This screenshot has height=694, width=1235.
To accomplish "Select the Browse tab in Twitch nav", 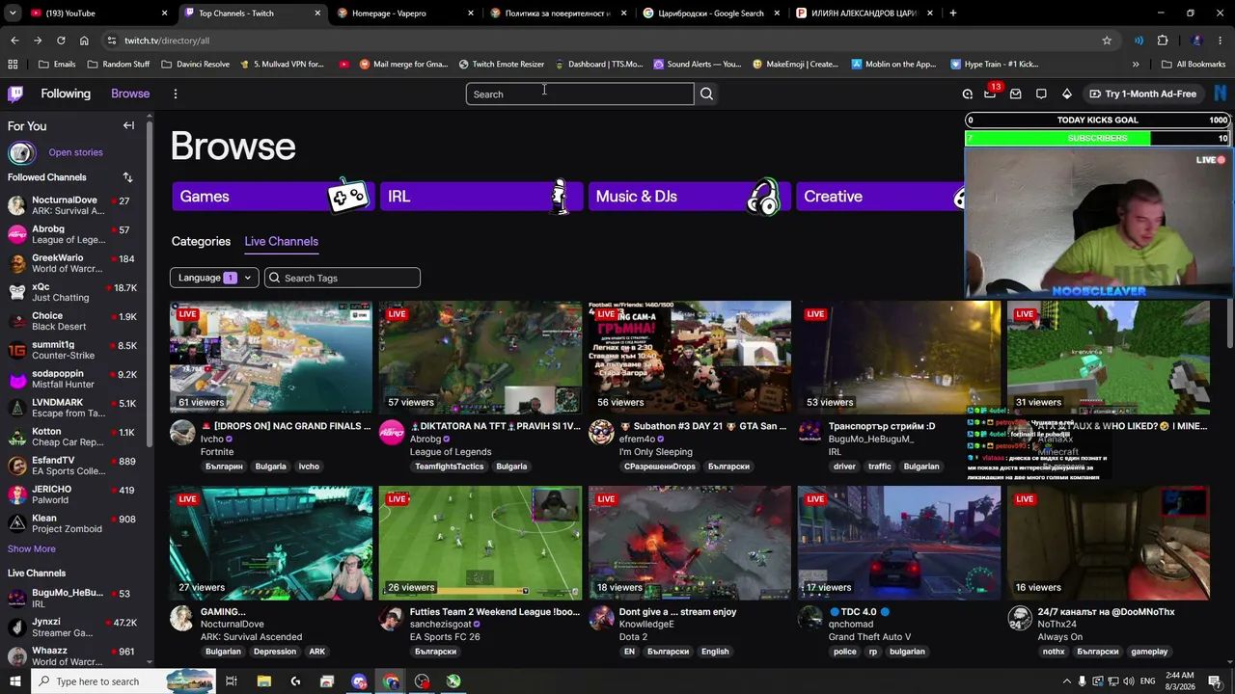I will (x=130, y=93).
